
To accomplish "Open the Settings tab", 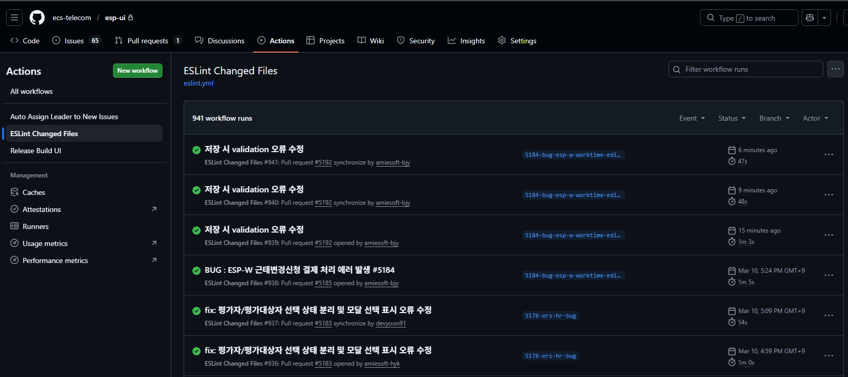I will pyautogui.click(x=517, y=41).
